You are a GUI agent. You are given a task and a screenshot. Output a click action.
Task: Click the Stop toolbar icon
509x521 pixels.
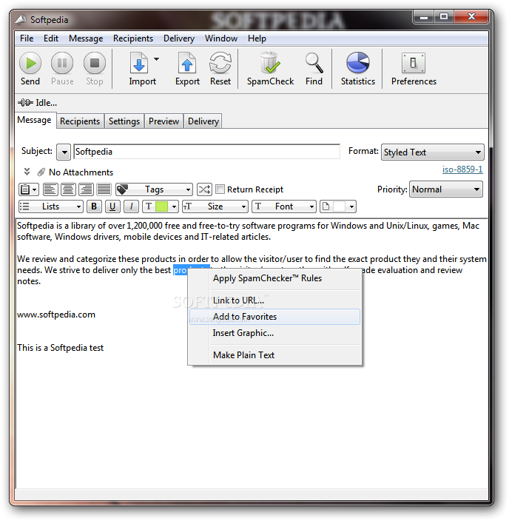coord(95,63)
